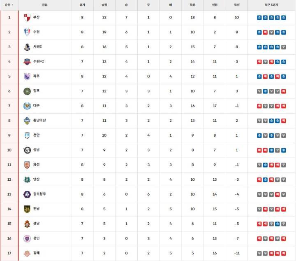The height and width of the screenshot is (261, 296).
Task: Click the Suwon FC (수원FC) crest
Action: click(x=27, y=62)
